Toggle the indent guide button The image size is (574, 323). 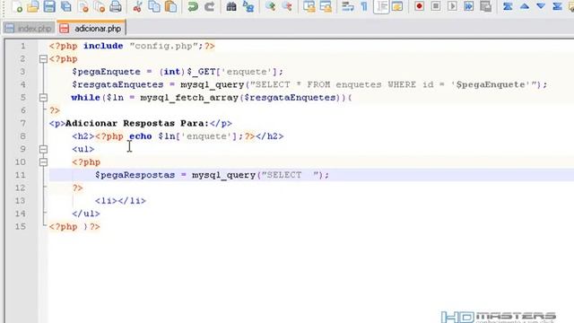tap(381, 6)
